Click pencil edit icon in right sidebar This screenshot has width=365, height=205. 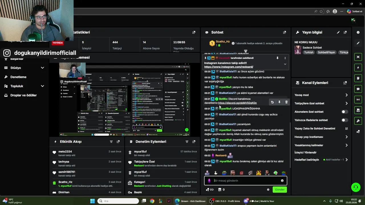pos(358,43)
